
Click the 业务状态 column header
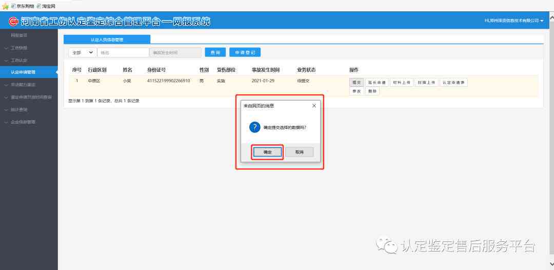pos(306,70)
